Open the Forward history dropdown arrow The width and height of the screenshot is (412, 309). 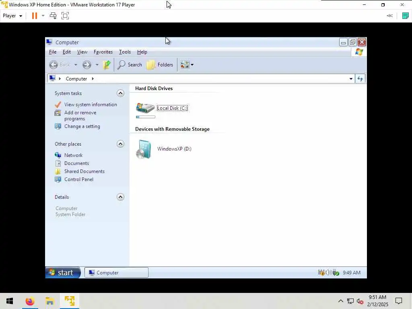[x=97, y=65]
